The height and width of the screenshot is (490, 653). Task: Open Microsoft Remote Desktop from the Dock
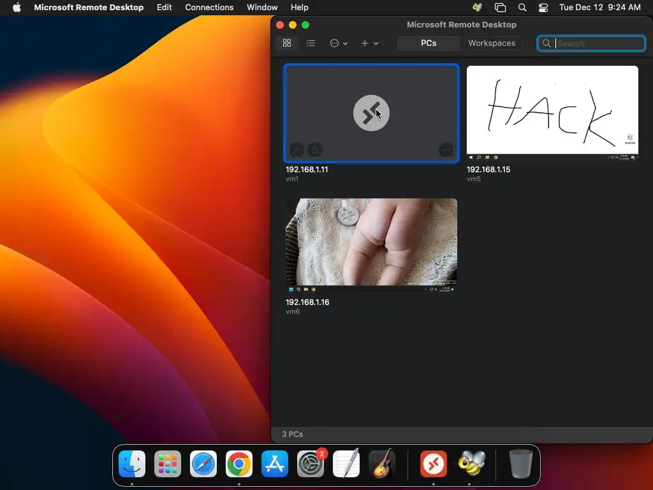434,464
